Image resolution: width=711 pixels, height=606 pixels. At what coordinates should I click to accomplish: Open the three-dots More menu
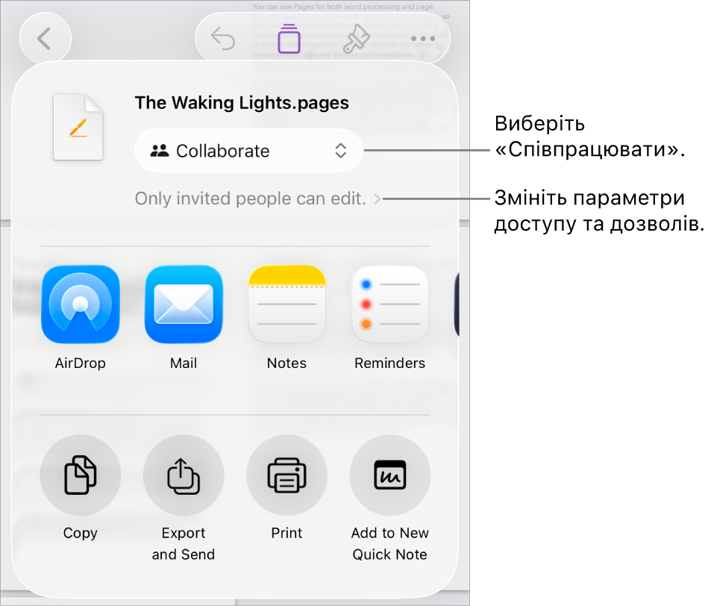click(422, 39)
